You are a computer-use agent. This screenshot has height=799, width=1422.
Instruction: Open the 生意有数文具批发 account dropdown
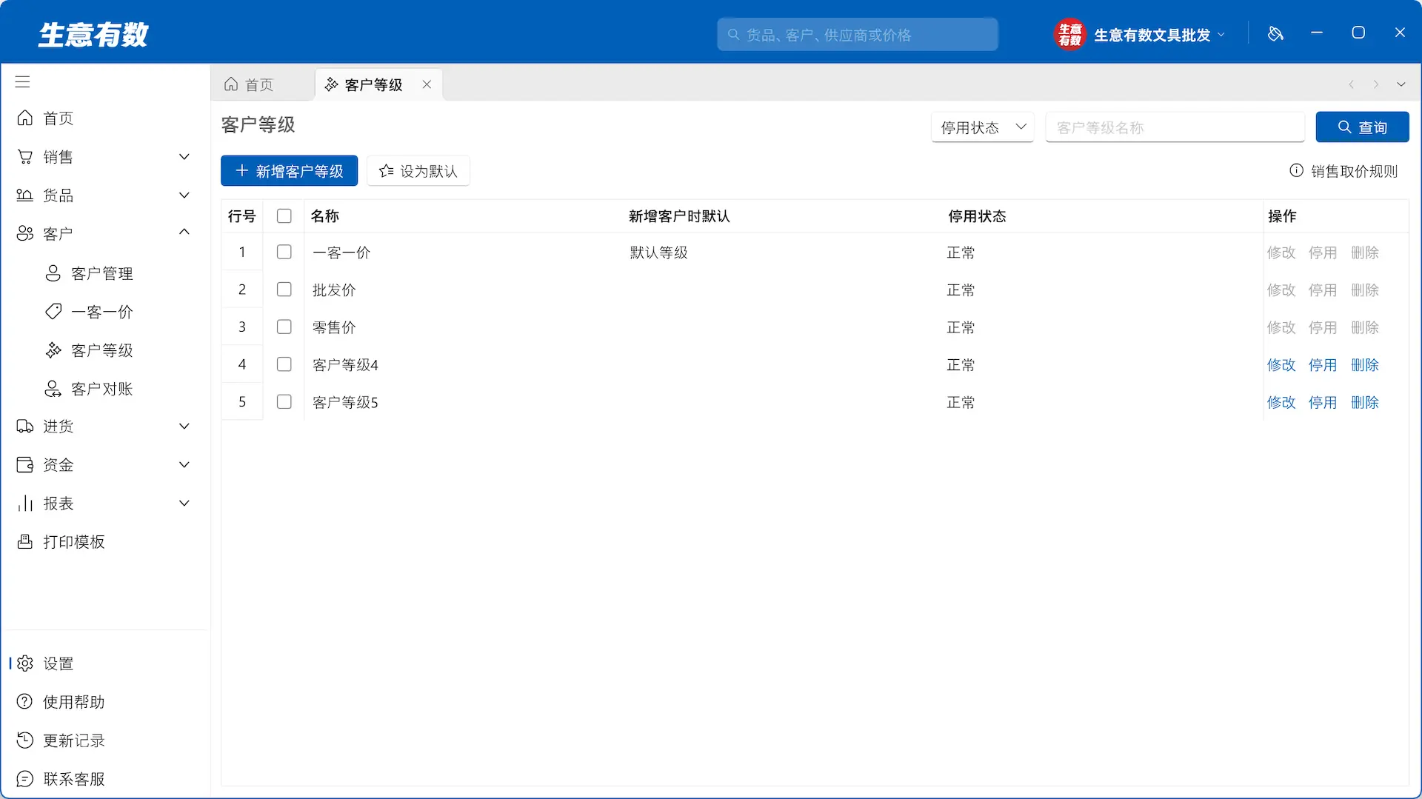point(1160,35)
